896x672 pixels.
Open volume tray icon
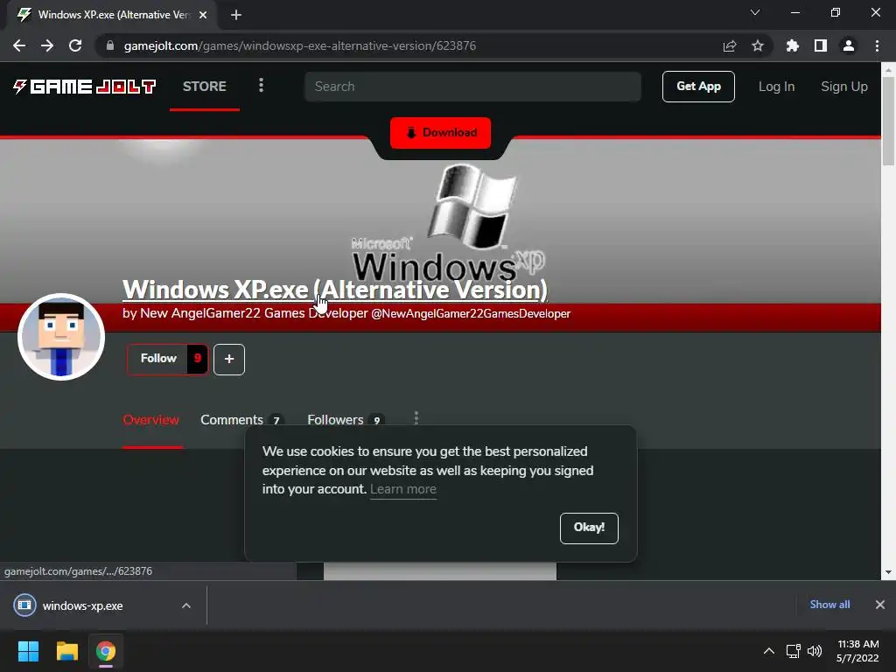[x=815, y=651]
